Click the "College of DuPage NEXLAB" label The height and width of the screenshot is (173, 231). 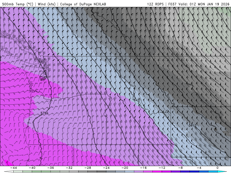tap(83, 4)
